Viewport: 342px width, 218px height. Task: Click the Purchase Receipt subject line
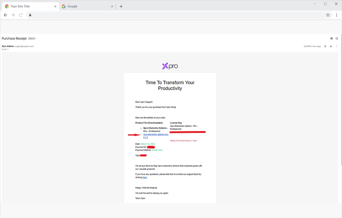14,39
